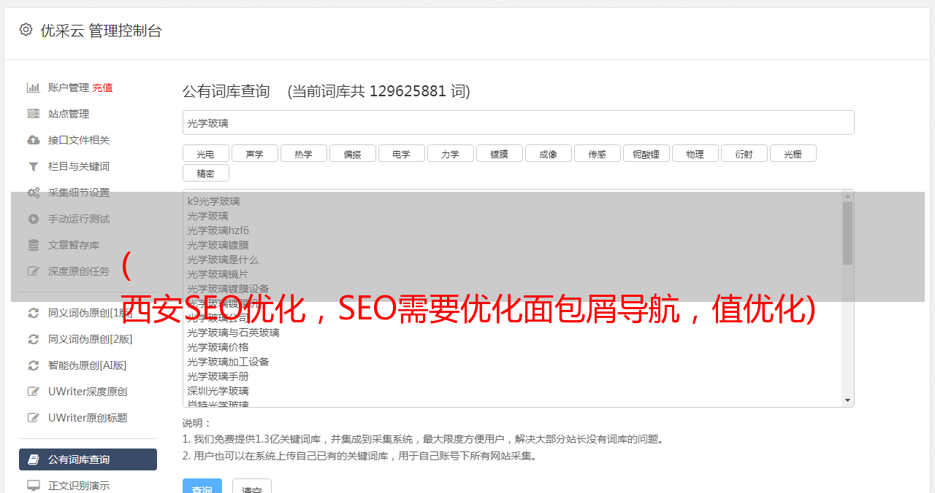
Task: Select 光学玻璃手册 in the results list
Action: 218,376
